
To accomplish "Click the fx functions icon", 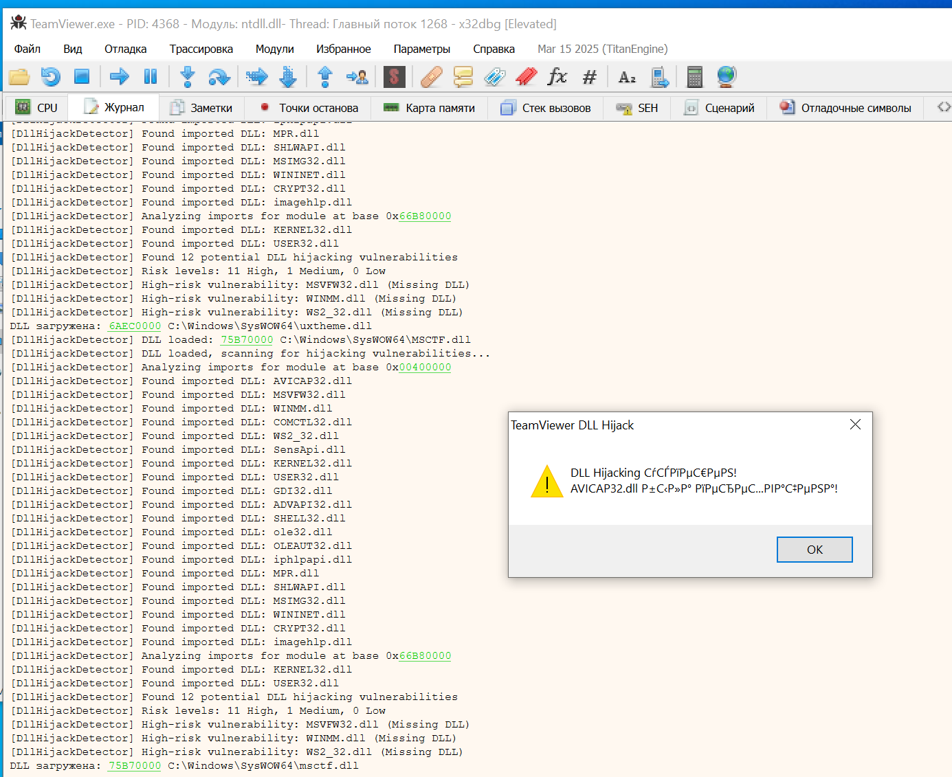I will 557,77.
